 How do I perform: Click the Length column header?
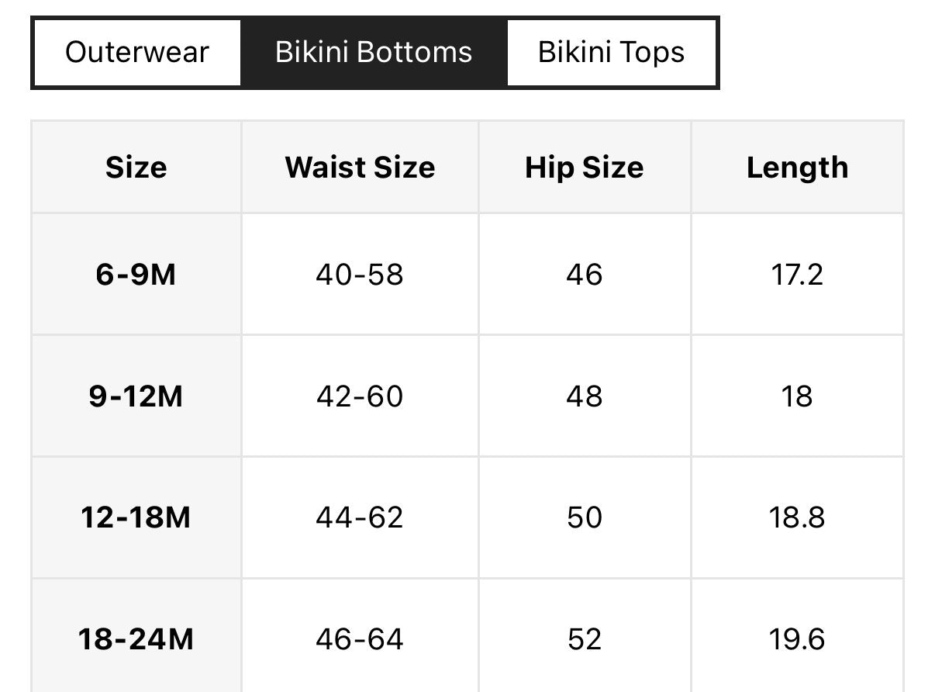[x=797, y=168]
